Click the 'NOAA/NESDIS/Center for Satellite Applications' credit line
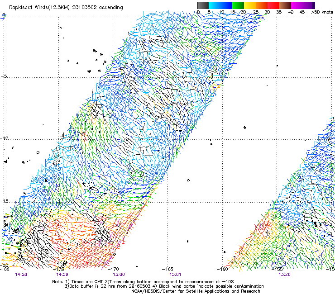Viewport: 335px width, 294px height. [x=196, y=291]
